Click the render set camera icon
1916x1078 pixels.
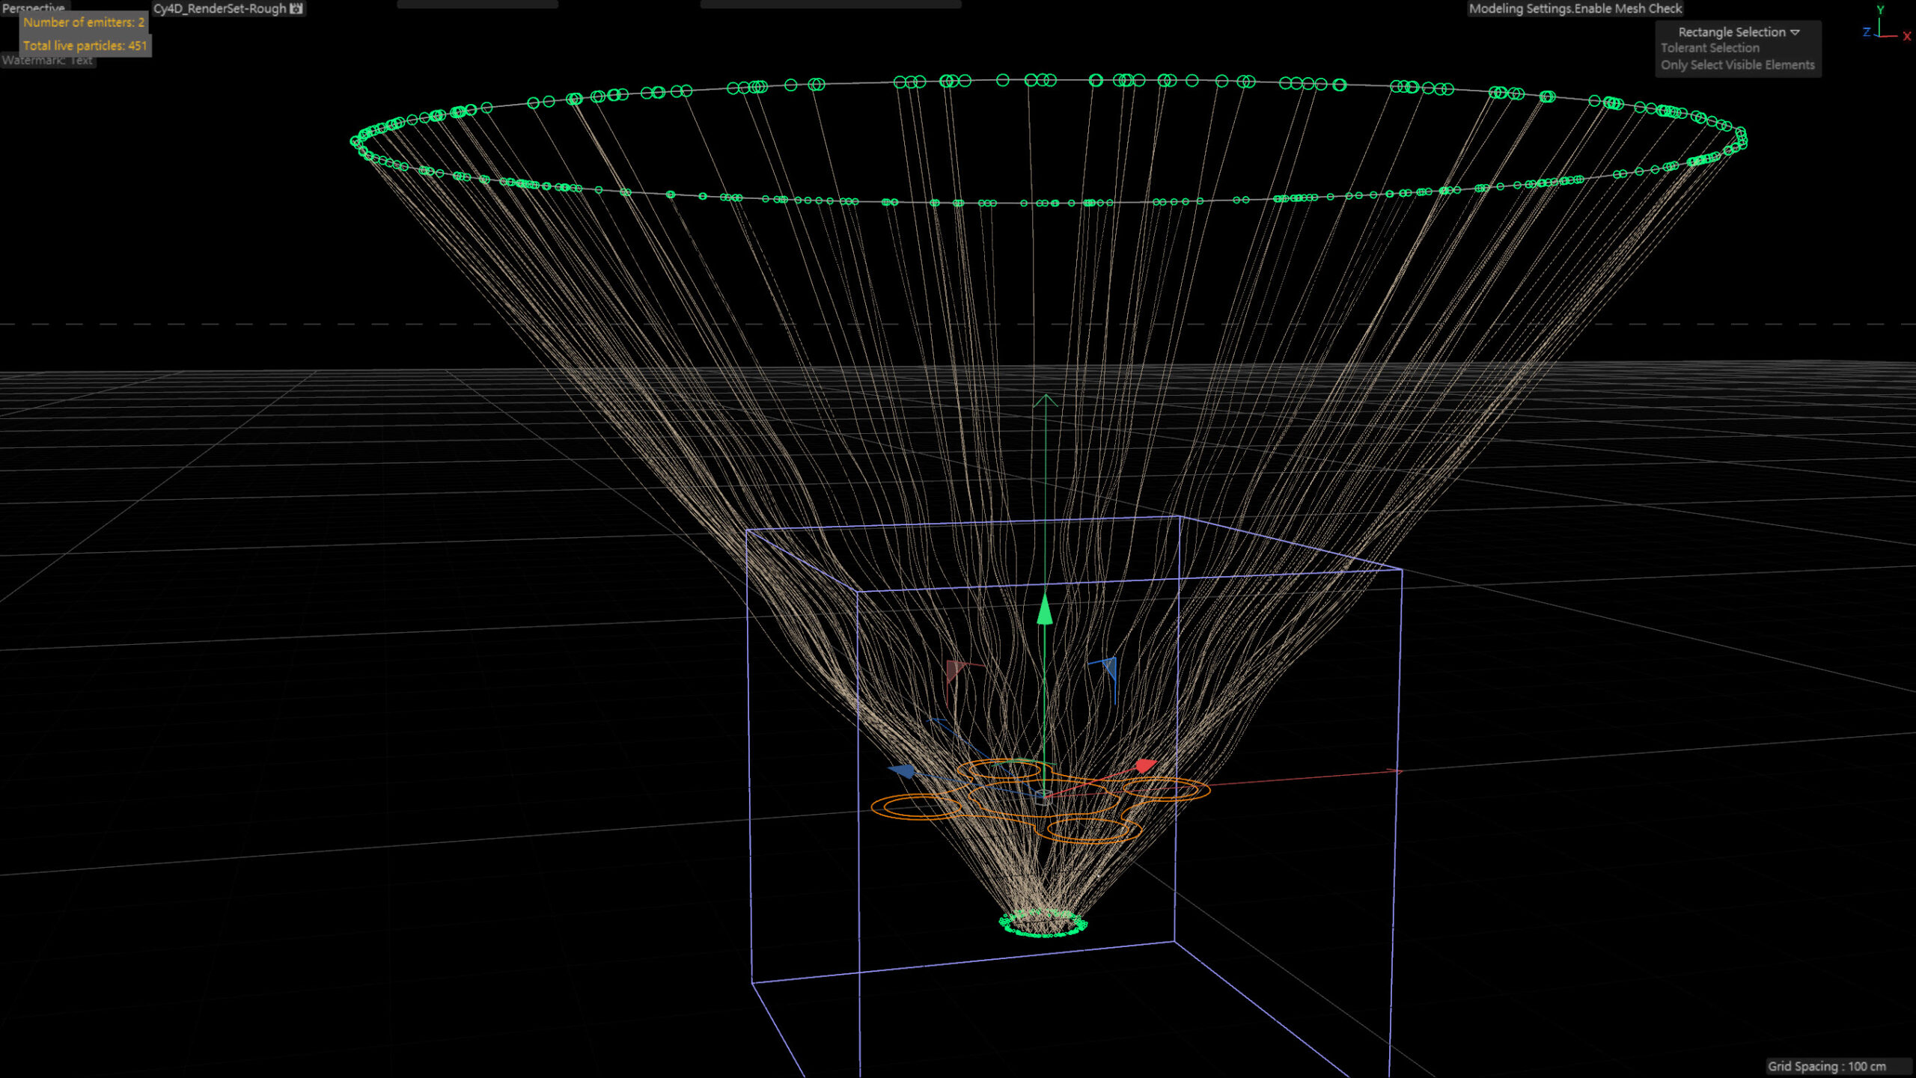click(x=296, y=8)
